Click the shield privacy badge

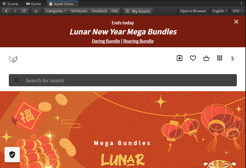12,155
